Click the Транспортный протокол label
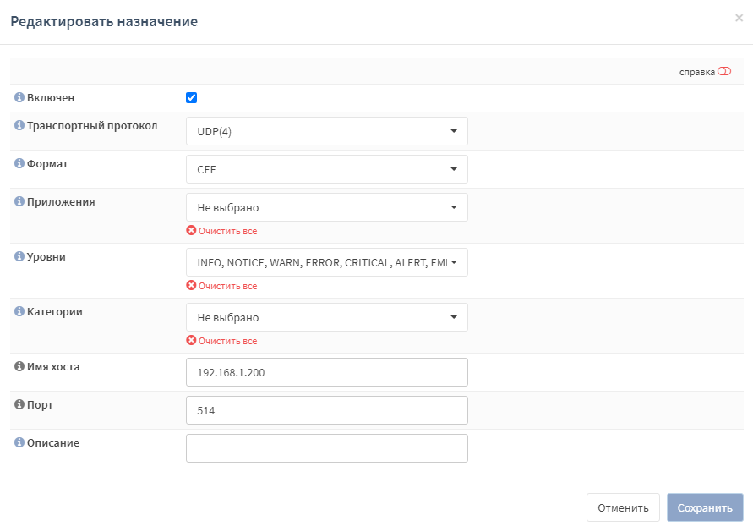This screenshot has height=532, width=753. click(92, 126)
